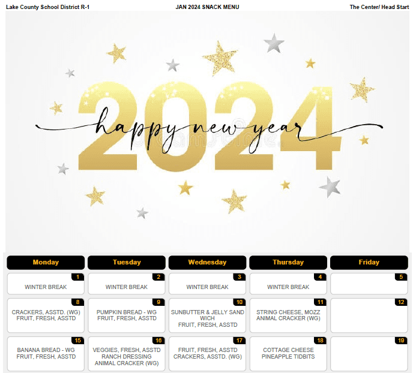This screenshot has height=373, width=413.
Task: Click the day 1 date badge
Action: (77, 277)
